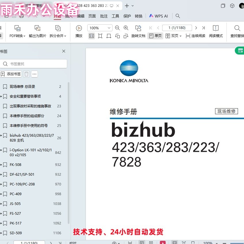Expand the FK-508 bookmark entry
Image resolution: width=244 pixels, height=244 pixels.
pos(1,165)
